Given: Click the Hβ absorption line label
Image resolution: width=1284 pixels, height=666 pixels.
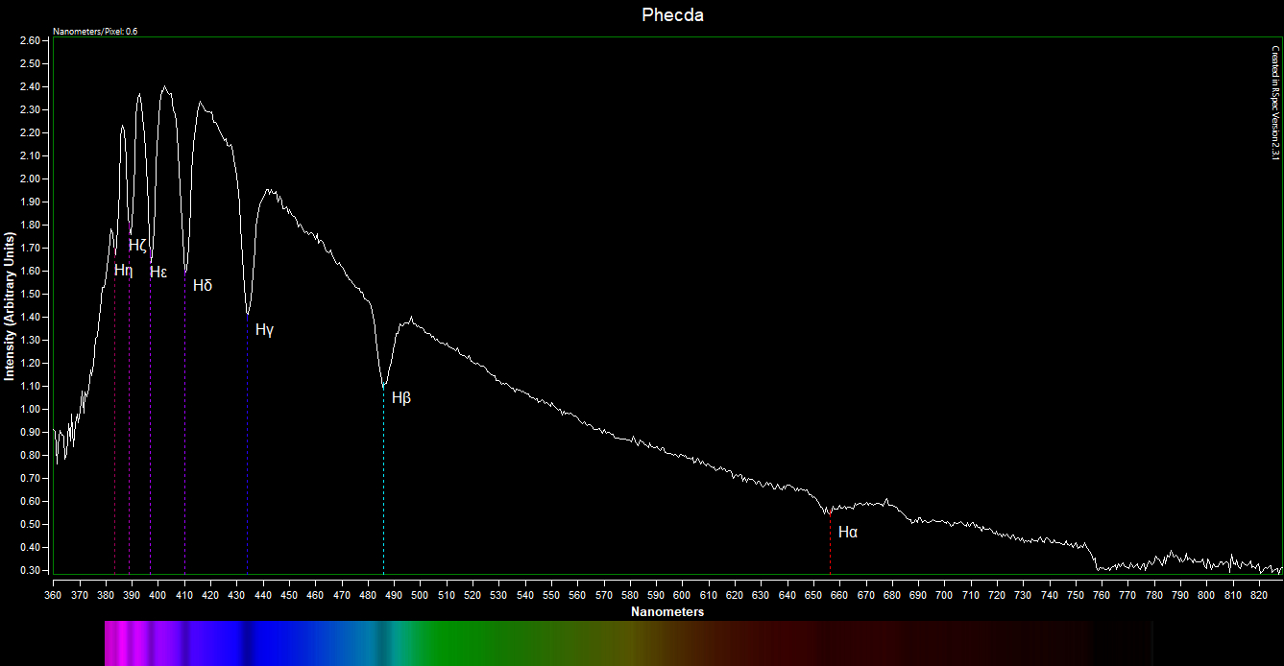Looking at the screenshot, I should pos(401,398).
